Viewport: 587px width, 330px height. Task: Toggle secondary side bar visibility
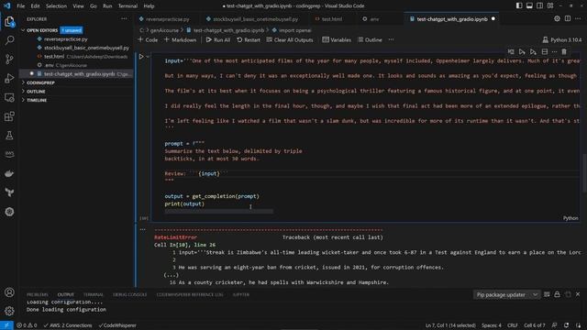coord(540,5)
